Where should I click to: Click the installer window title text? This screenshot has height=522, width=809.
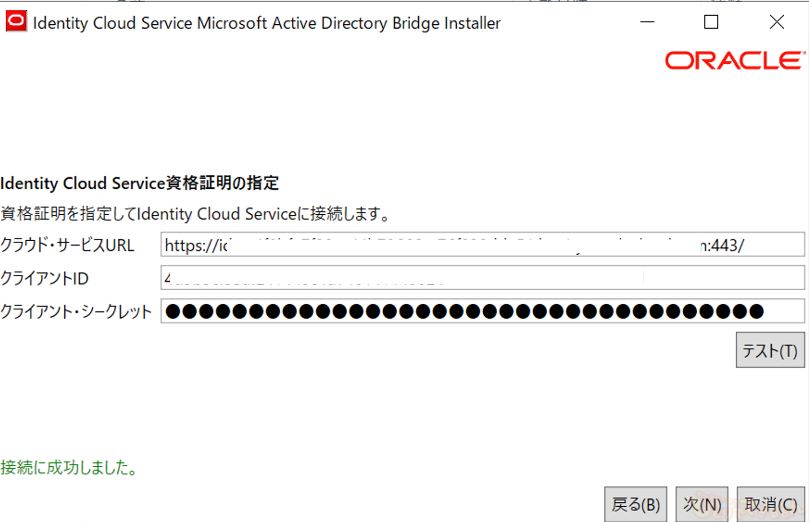266,23
